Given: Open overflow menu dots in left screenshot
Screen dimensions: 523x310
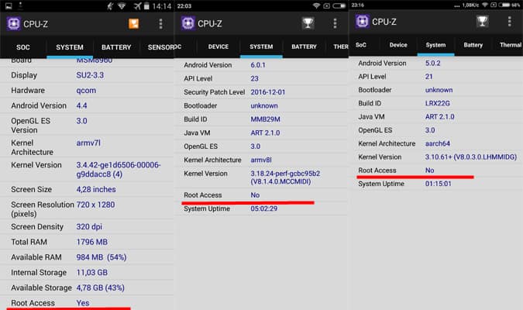Looking at the screenshot, I should (x=160, y=24).
